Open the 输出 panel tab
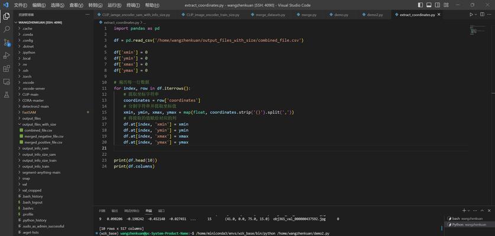Screen dimensions: 495x236 click(x=115, y=211)
